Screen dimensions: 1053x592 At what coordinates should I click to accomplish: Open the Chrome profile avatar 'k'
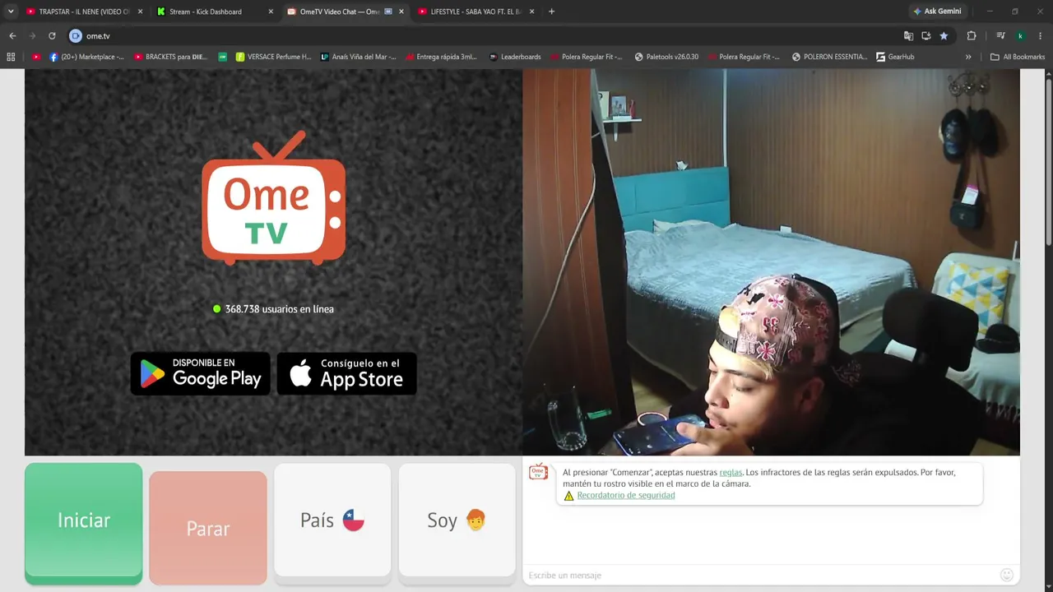tap(1020, 36)
